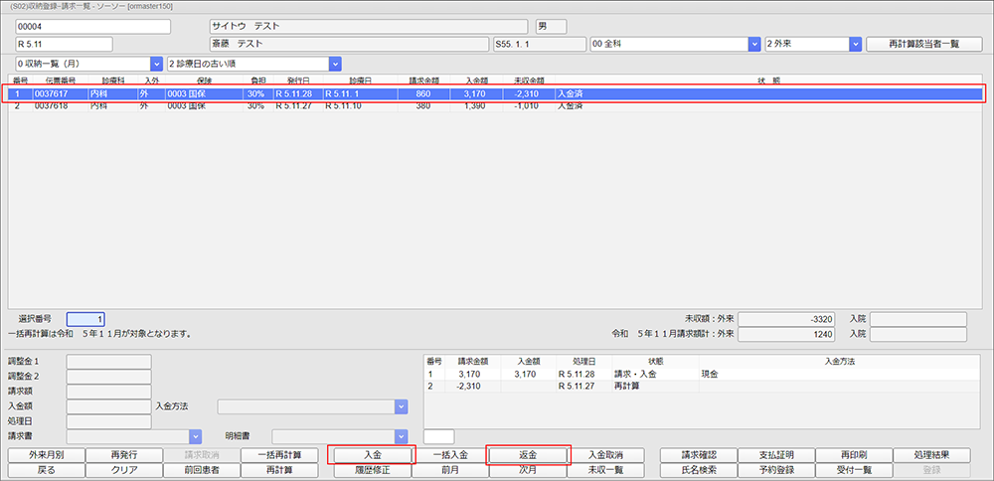Click the 氏名検索 button
This screenshot has width=994, height=481.
tap(698, 469)
